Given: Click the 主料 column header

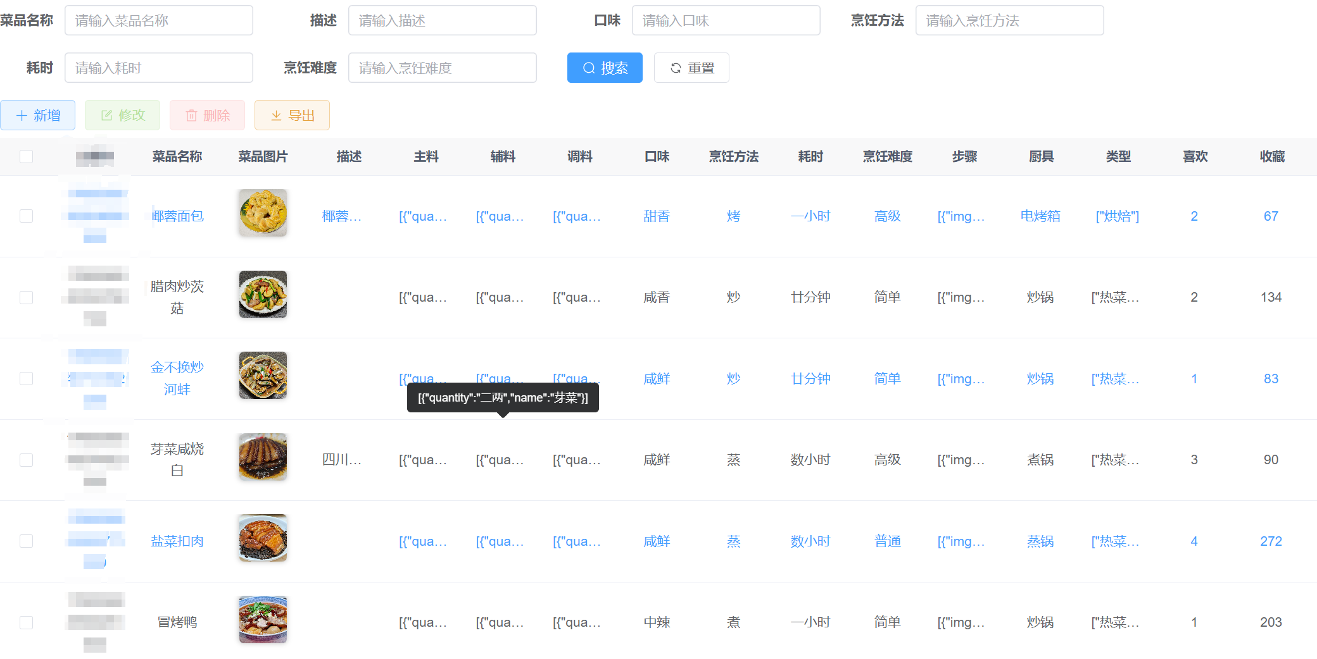Looking at the screenshot, I should coord(426,156).
